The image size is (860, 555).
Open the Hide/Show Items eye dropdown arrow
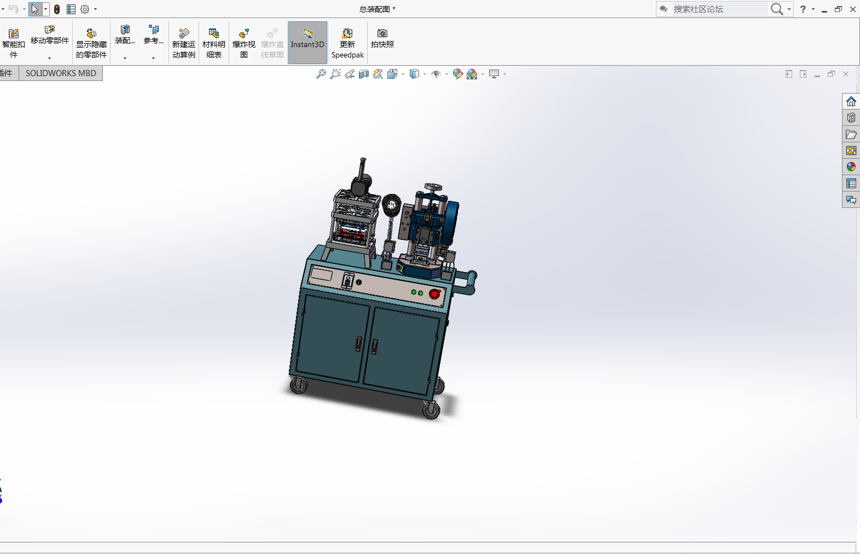(446, 74)
